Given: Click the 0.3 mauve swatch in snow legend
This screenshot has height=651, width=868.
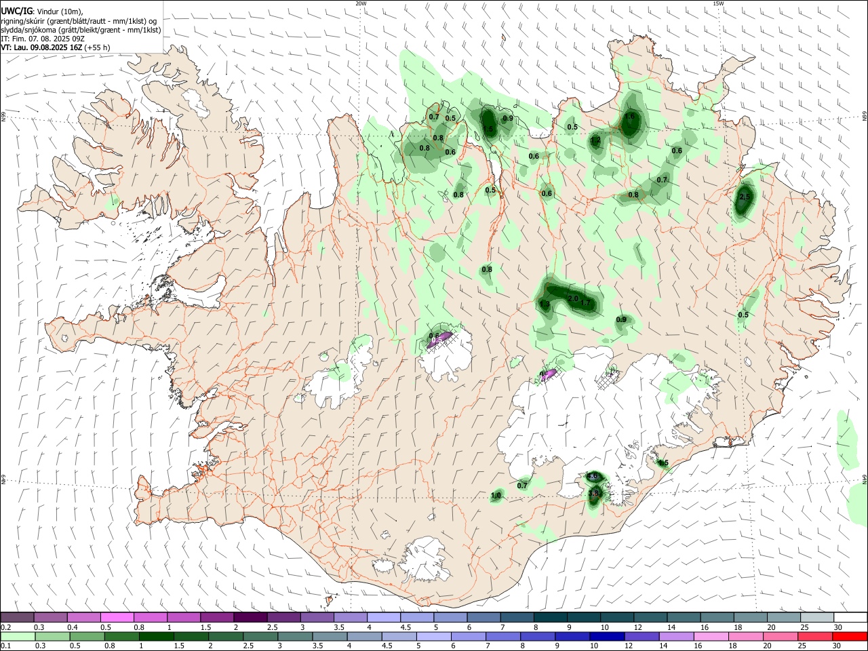Looking at the screenshot, I should (x=50, y=617).
